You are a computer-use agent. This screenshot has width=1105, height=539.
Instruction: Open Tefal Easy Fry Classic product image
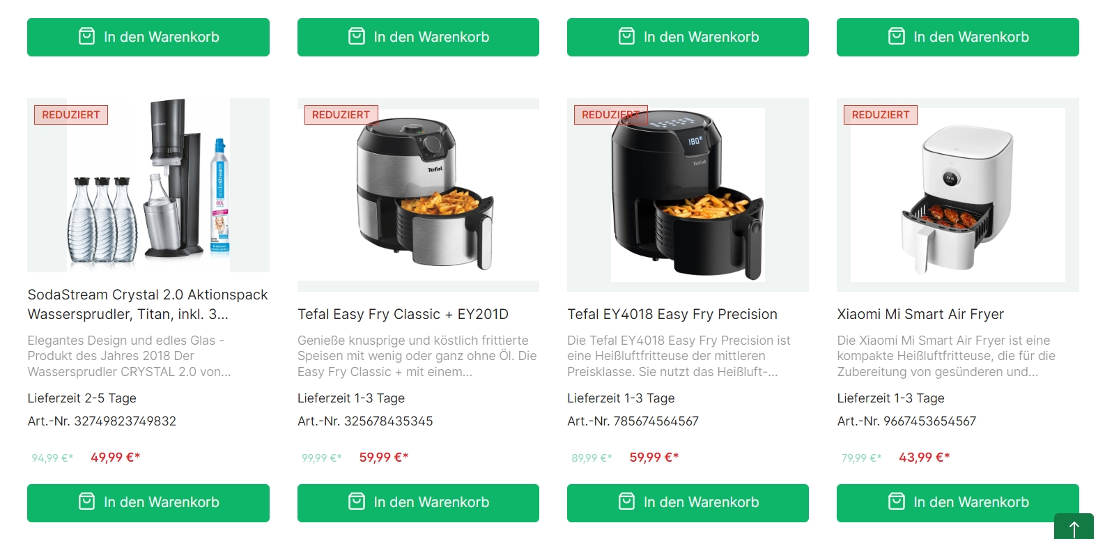coord(418,195)
